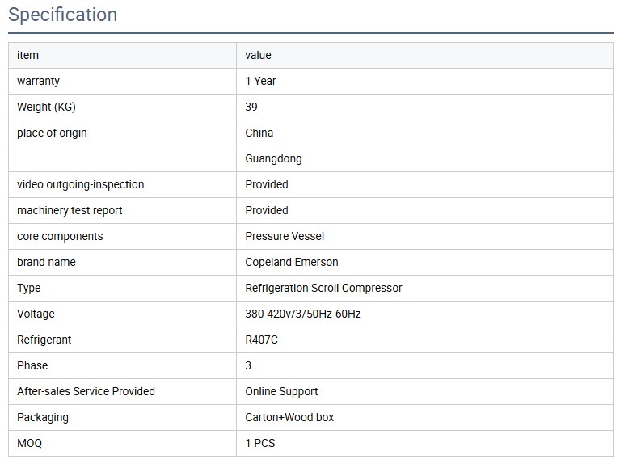Select the Weight (KG) label cell
This screenshot has width=624, height=464.
click(x=46, y=107)
